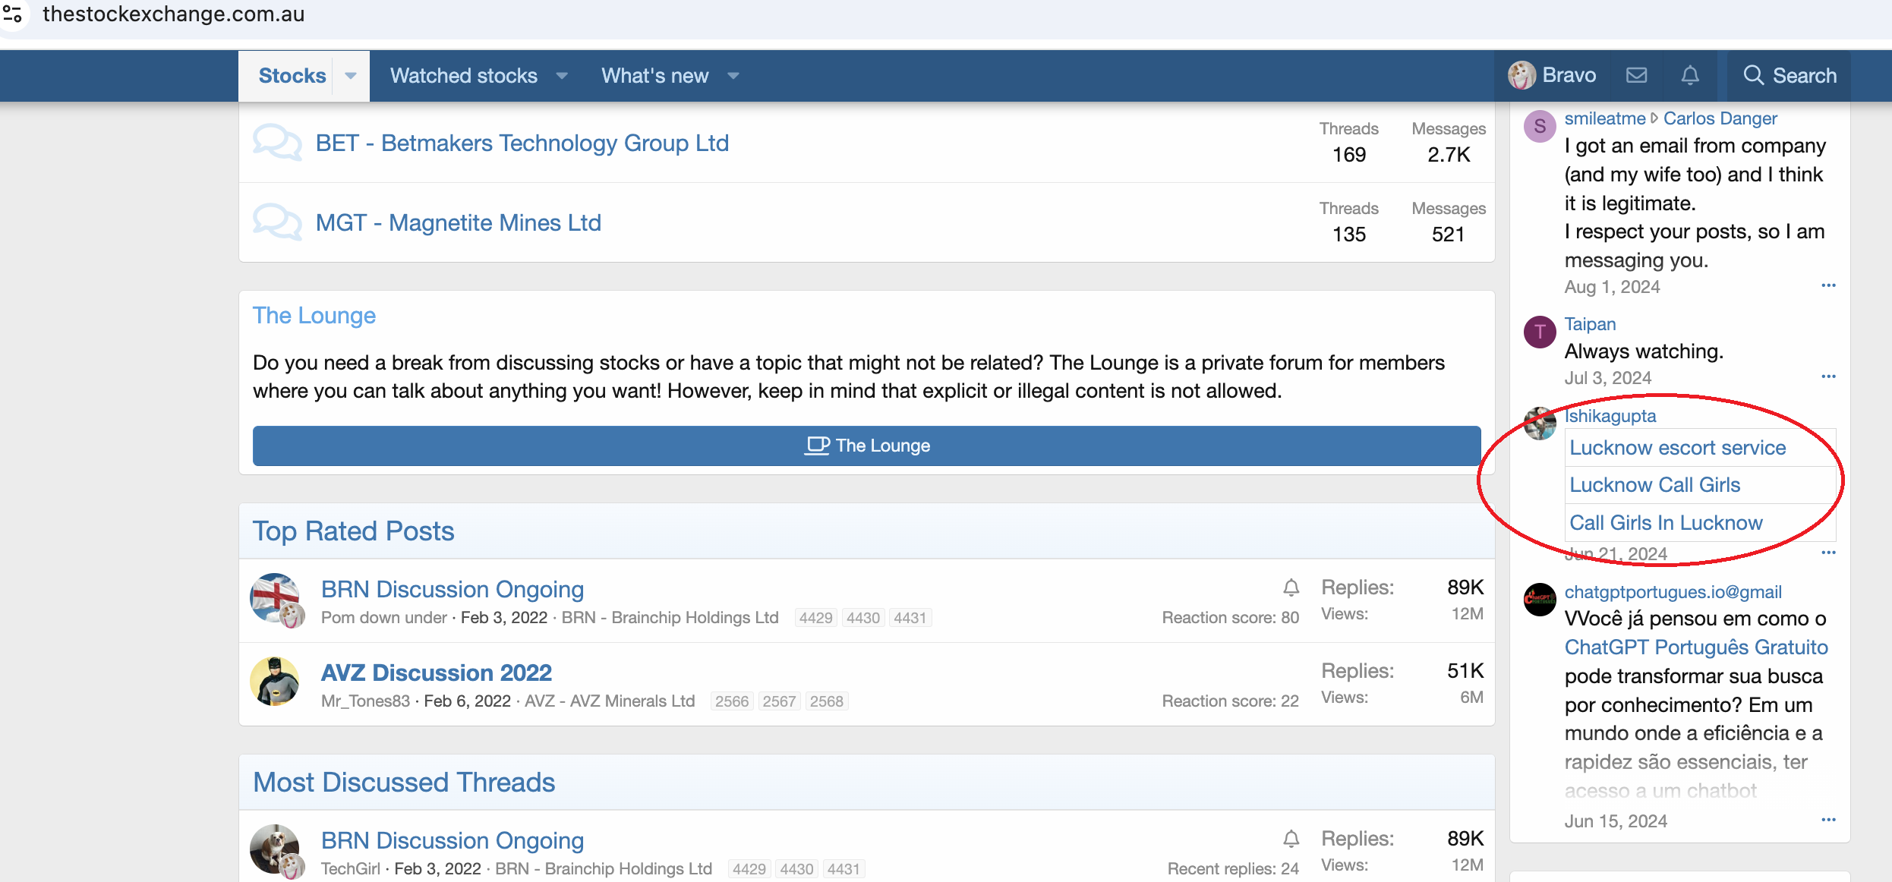Screen dimensions: 1892x882
Task: Click BET forum speech bubble icon
Action: tap(276, 143)
